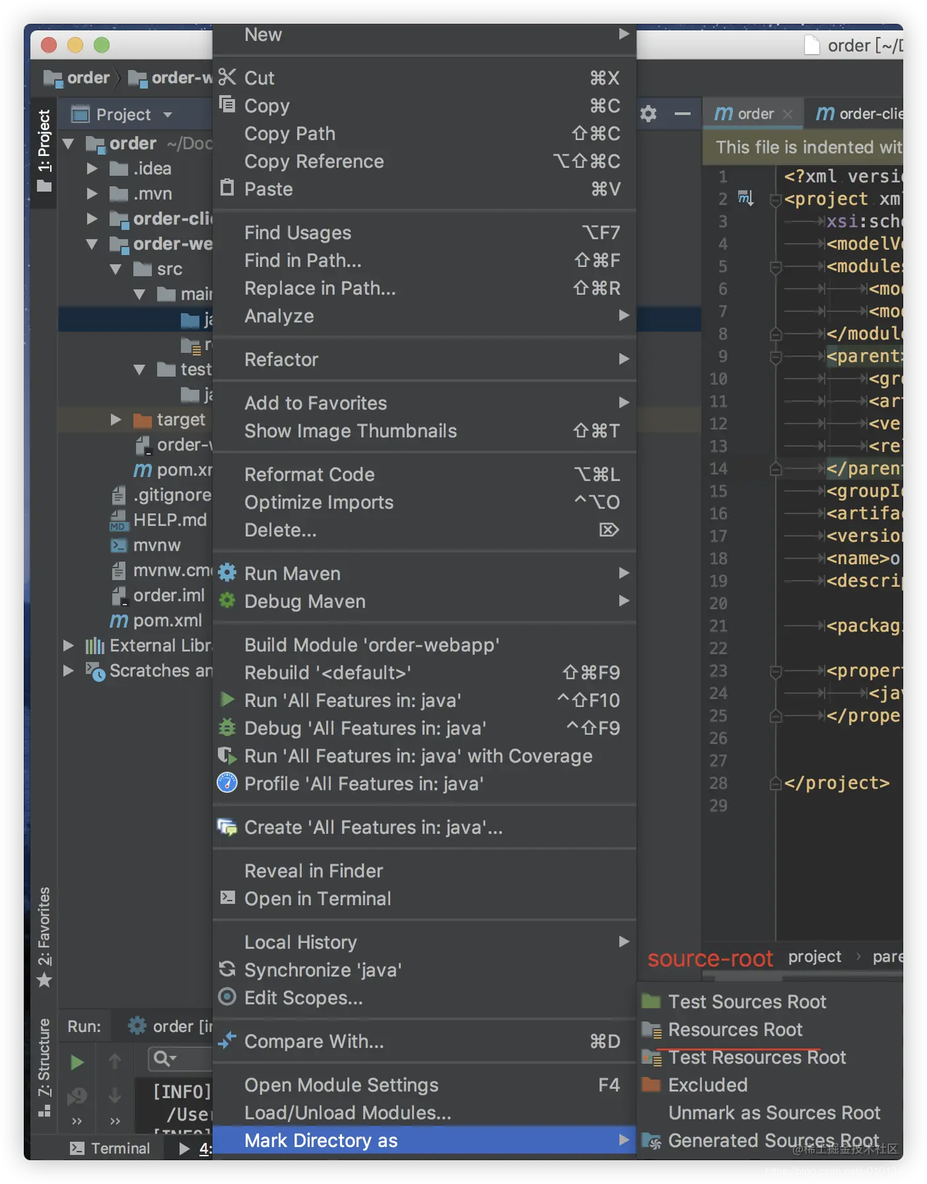Select Copy Path menu item
Viewport: 927px width, 1184px height.
click(x=425, y=133)
